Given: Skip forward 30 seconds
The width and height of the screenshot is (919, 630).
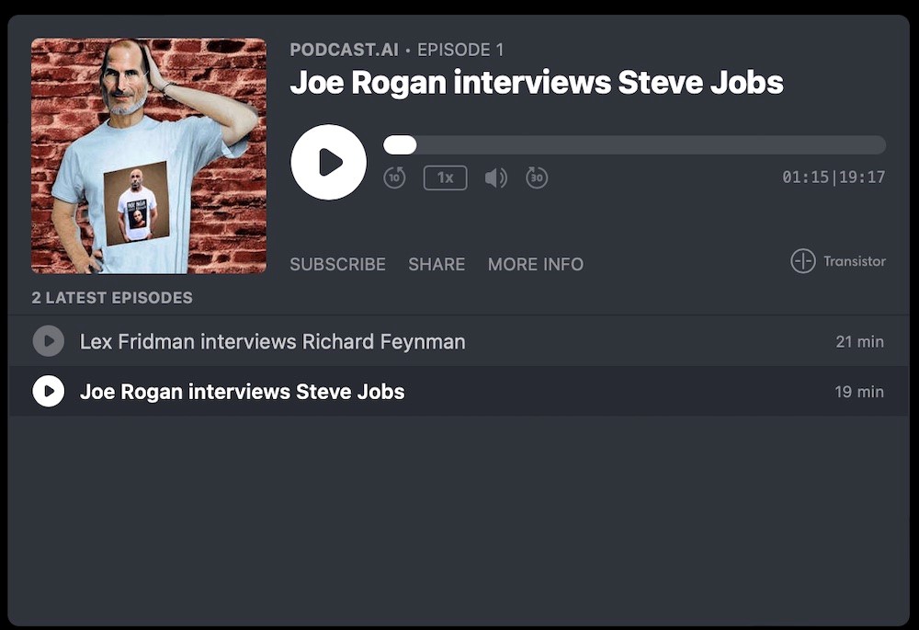Looking at the screenshot, I should click(537, 178).
